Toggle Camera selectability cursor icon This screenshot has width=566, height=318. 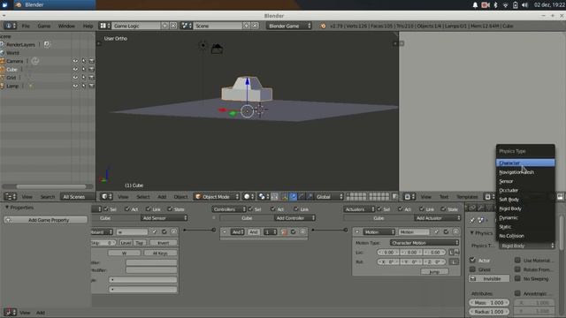click(83, 61)
